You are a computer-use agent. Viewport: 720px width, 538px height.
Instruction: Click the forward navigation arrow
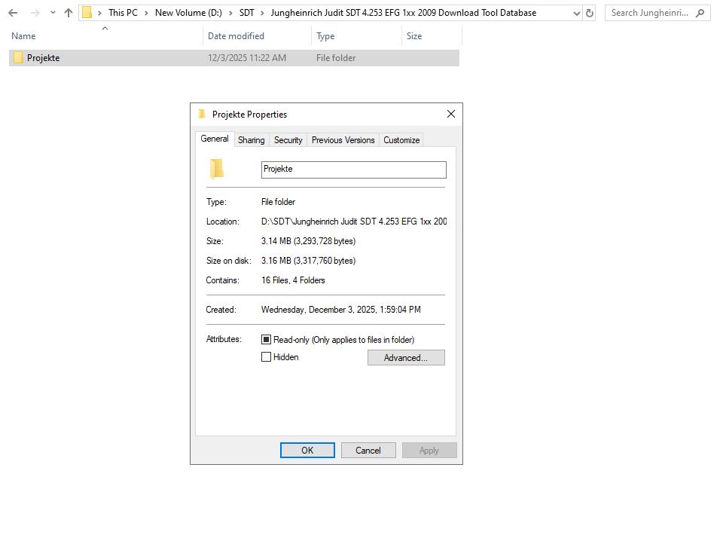pyautogui.click(x=35, y=13)
